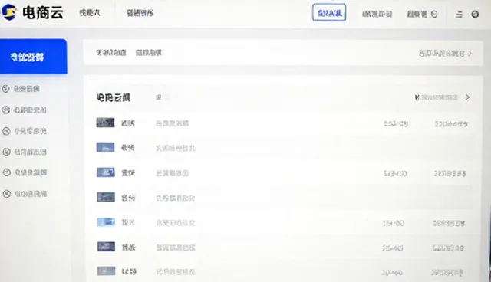
Task: Switch to the second tab in top card
Action: pyautogui.click(x=148, y=53)
